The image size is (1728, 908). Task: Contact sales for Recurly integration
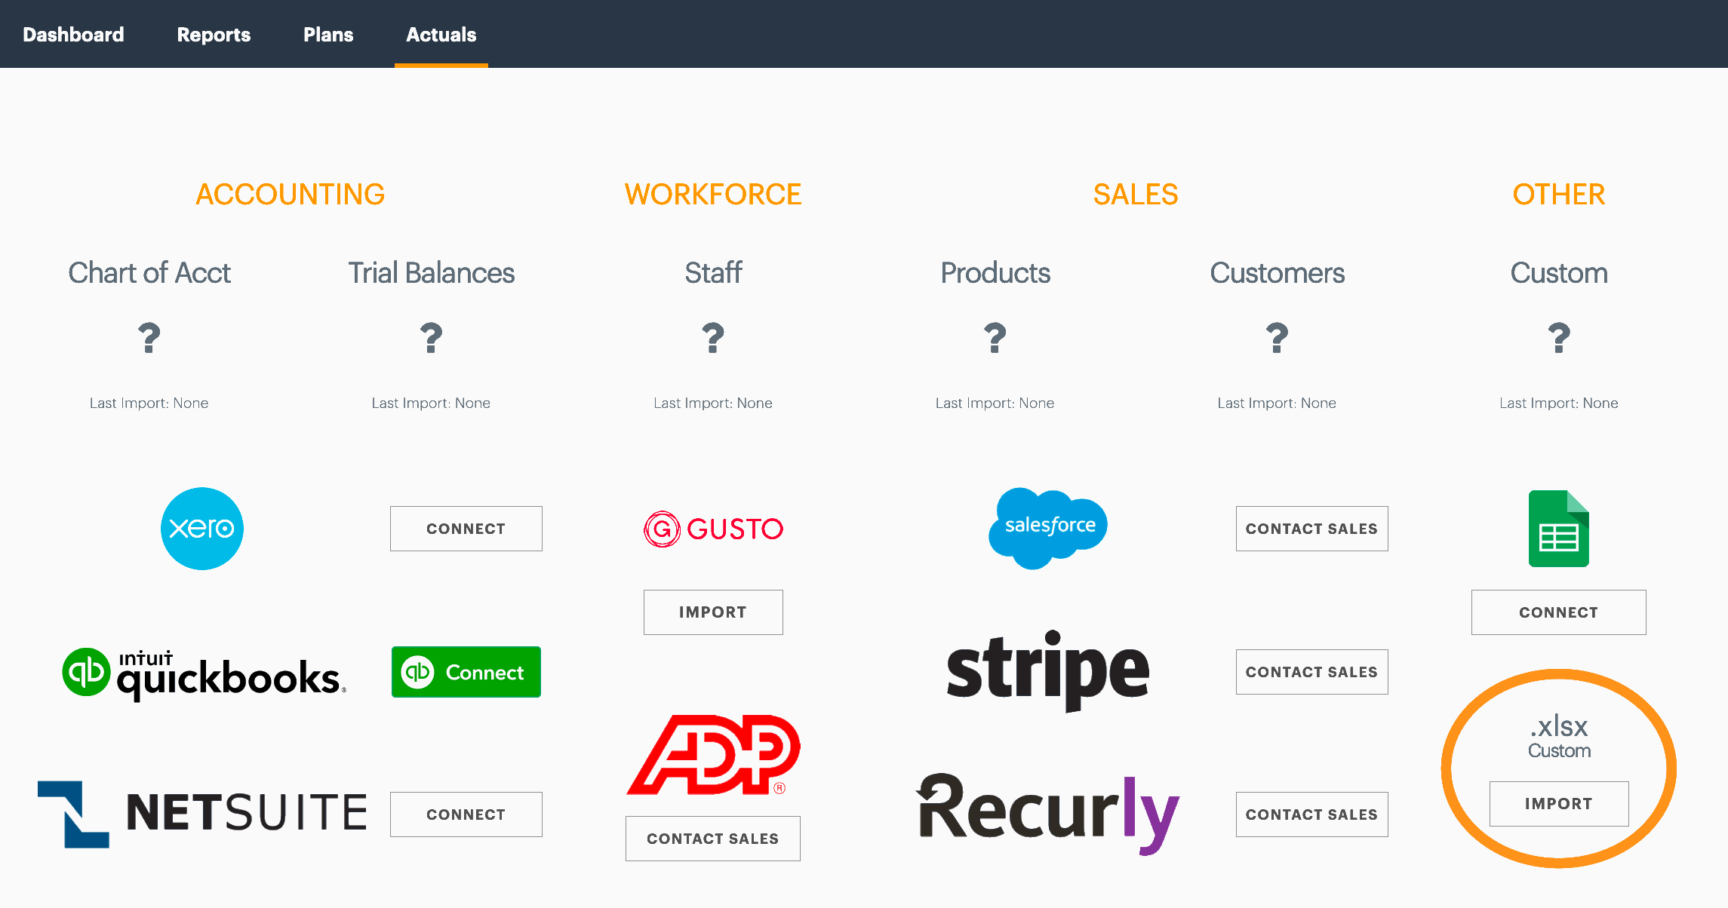1312,814
